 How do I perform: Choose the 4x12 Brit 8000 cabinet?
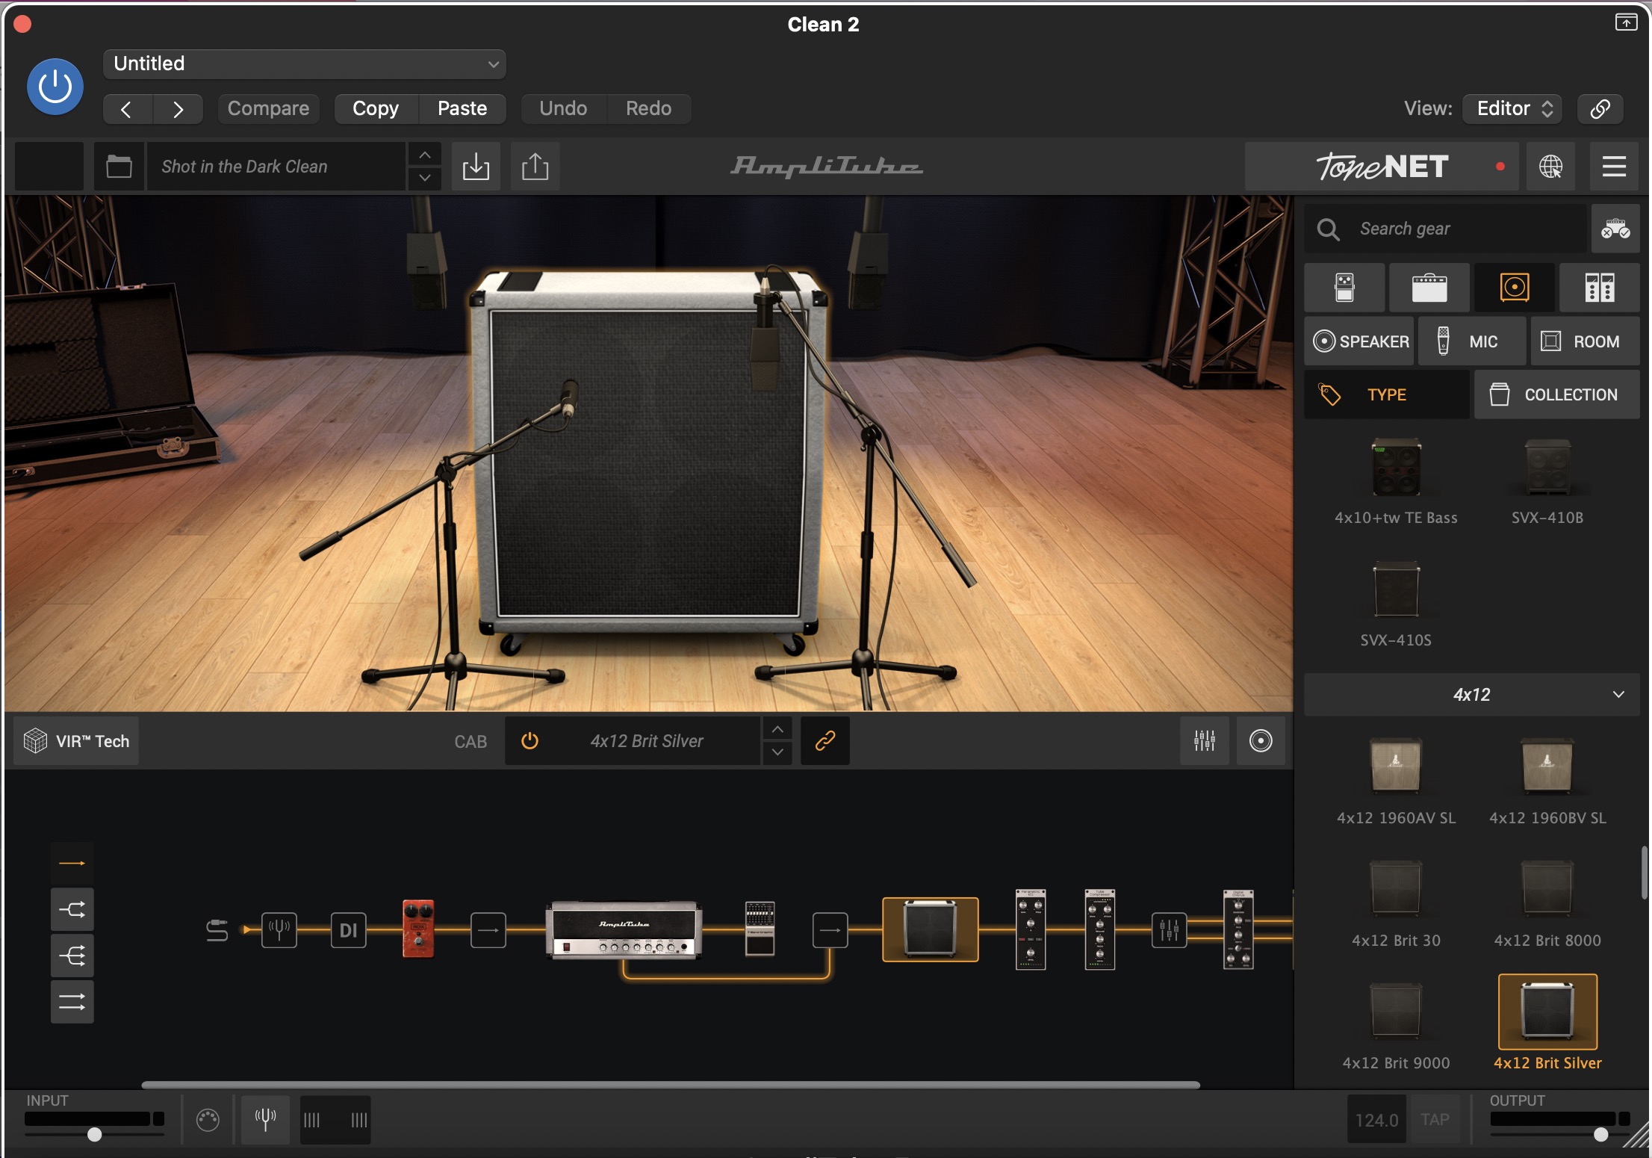[1547, 904]
